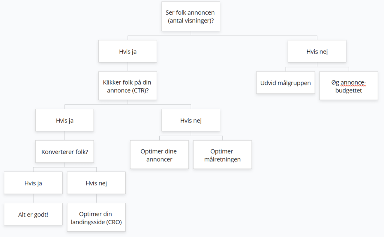Select the "Udvid målgruppen" box
384x237 pixels.
(x=285, y=83)
